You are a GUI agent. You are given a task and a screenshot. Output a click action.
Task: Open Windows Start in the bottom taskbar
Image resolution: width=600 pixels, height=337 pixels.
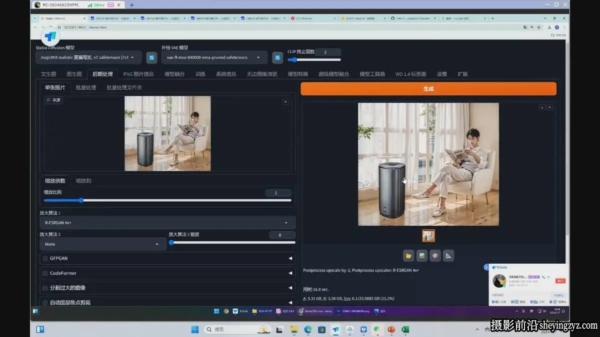(195, 330)
